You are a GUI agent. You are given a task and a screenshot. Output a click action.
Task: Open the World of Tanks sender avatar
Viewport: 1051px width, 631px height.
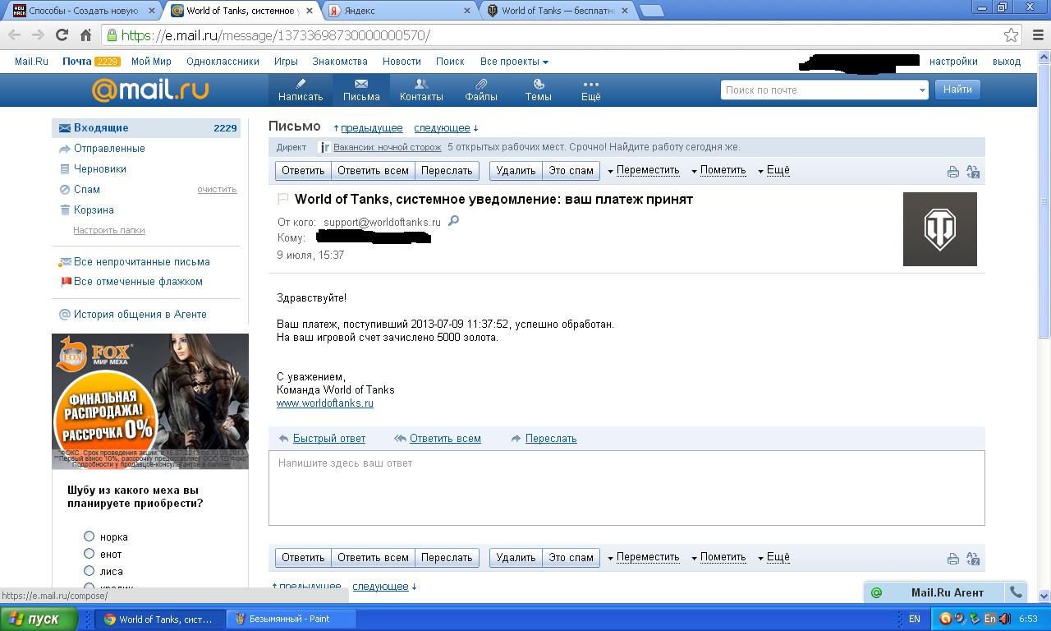coord(940,229)
